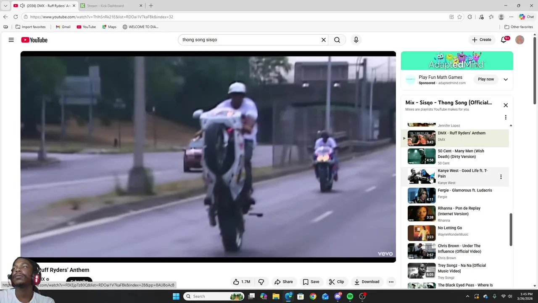
Task: Start voice search with microphone
Action: [x=356, y=40]
